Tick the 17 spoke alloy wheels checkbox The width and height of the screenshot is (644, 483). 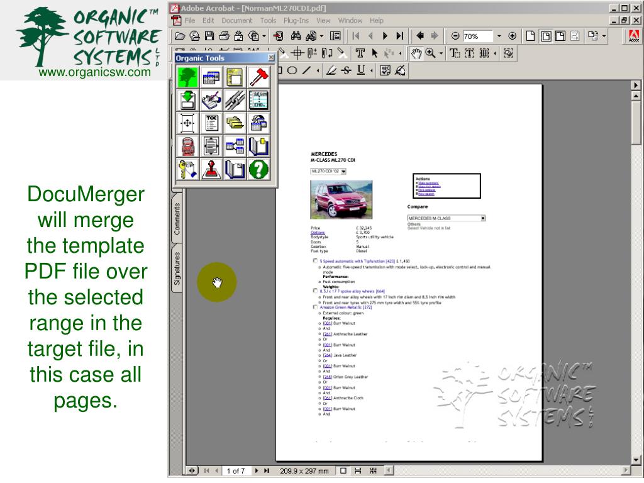coord(315,291)
